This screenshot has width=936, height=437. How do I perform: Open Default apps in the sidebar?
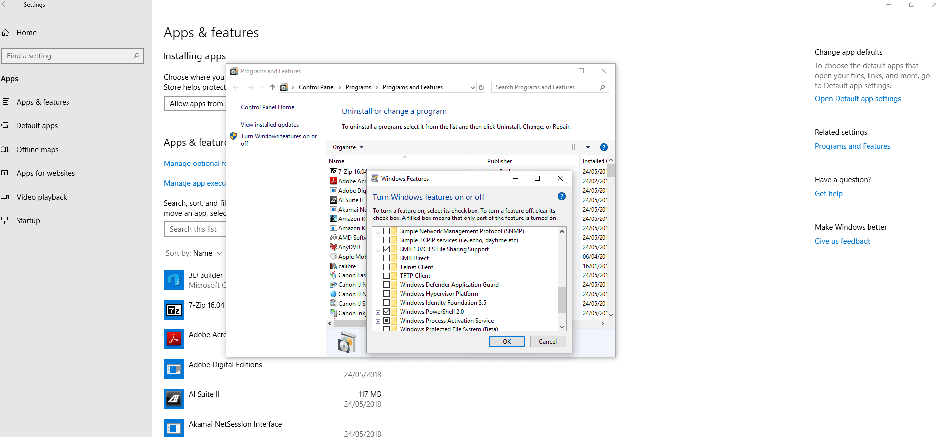(x=37, y=126)
